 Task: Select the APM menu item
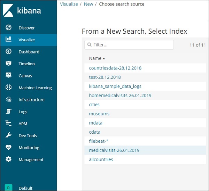pyautogui.click(x=23, y=124)
